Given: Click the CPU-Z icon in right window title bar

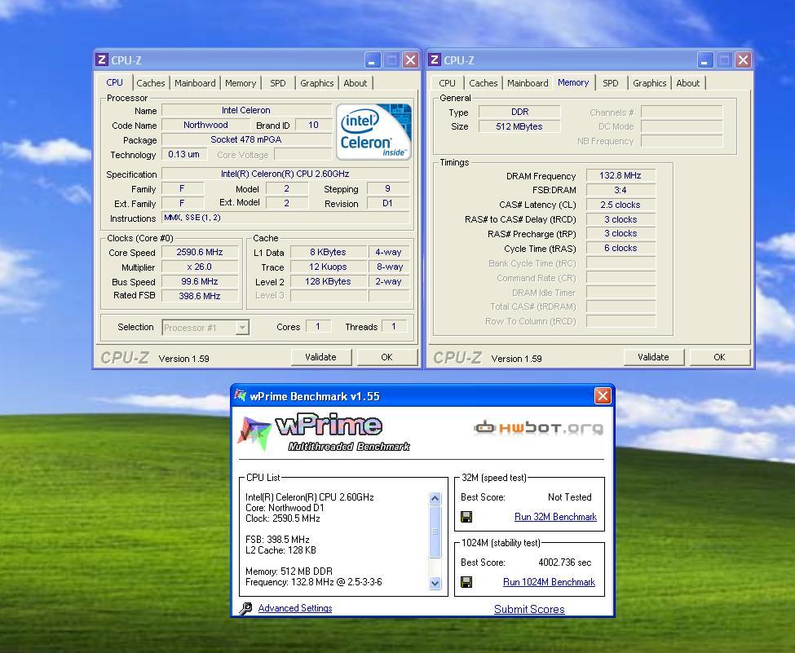Looking at the screenshot, I should pyautogui.click(x=434, y=60).
